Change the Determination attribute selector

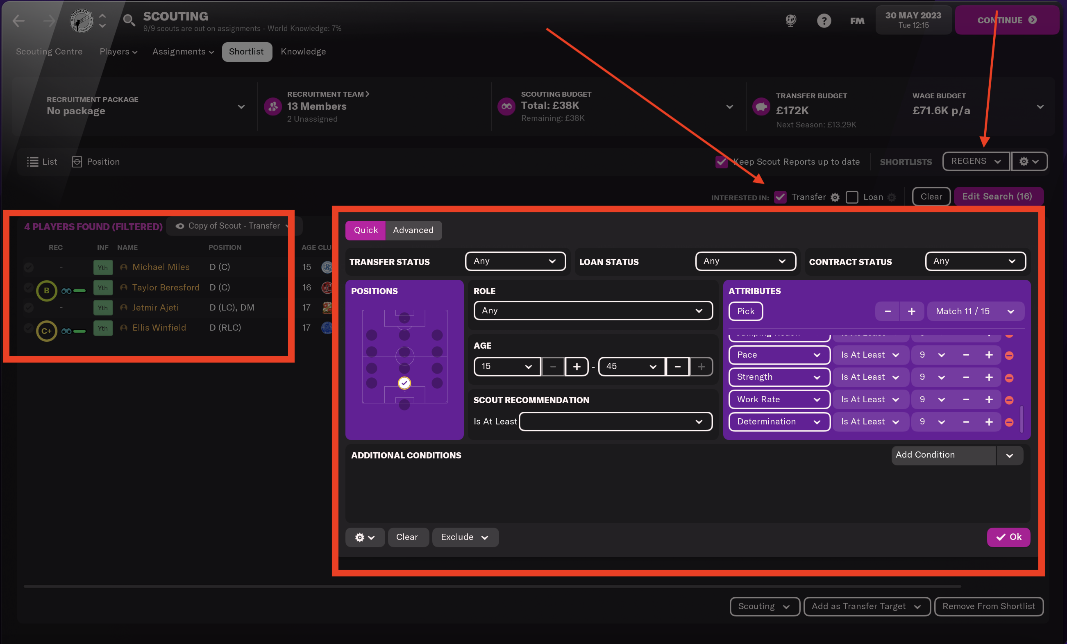[779, 422]
